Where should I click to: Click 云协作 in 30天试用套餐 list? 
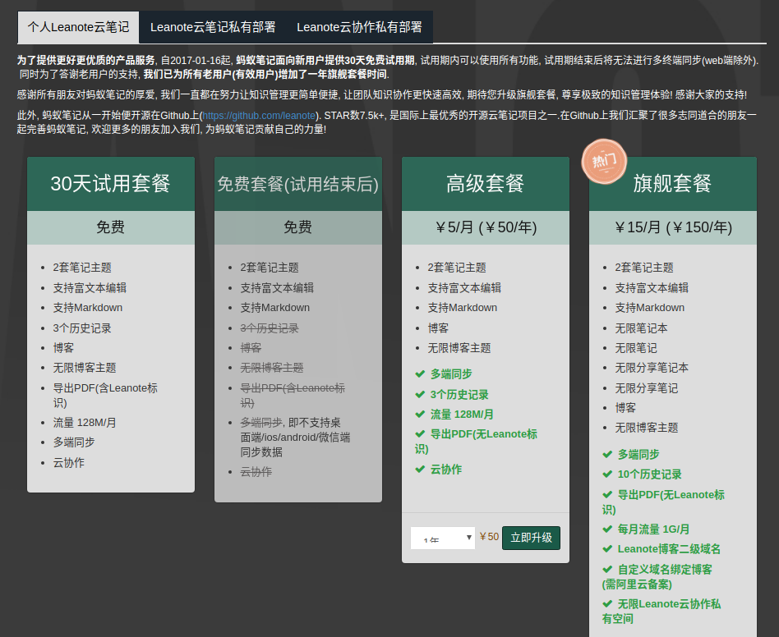point(68,463)
